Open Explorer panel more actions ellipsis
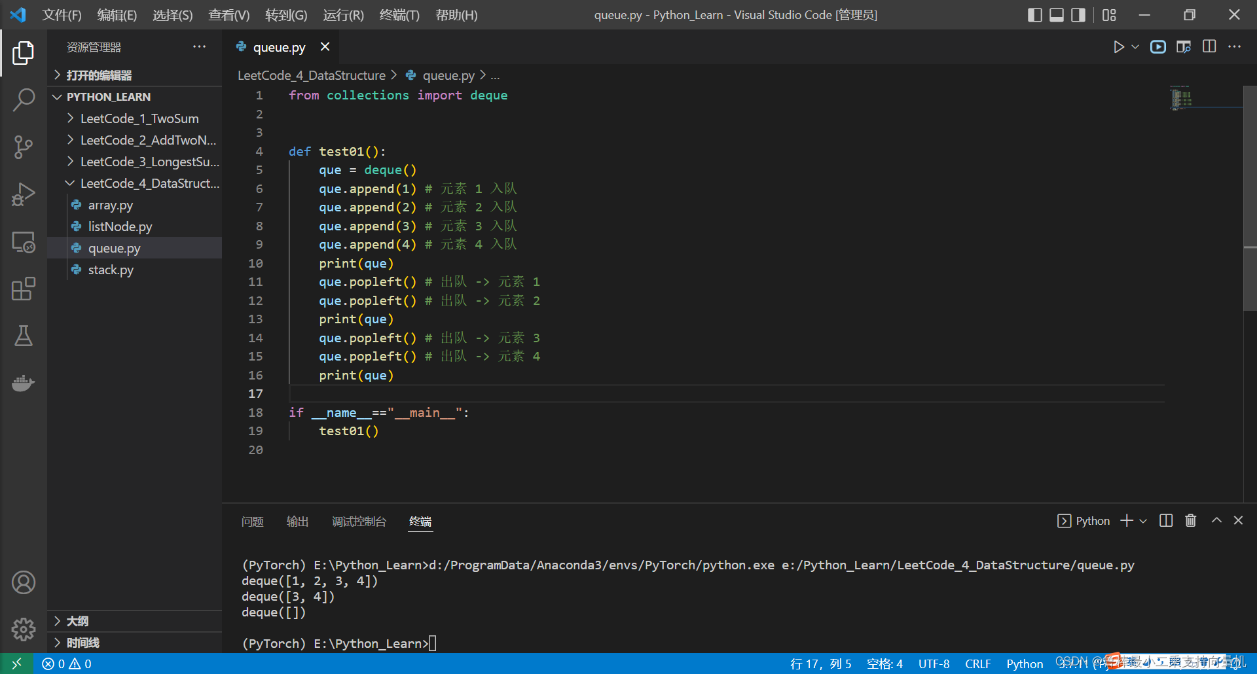1257x674 pixels. 199,47
